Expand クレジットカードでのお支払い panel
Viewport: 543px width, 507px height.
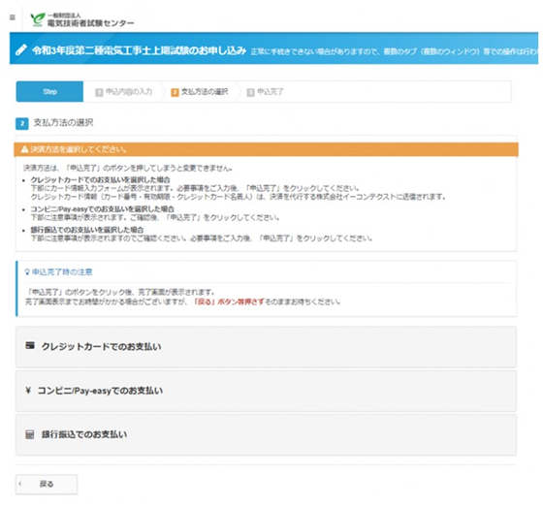[x=266, y=347]
